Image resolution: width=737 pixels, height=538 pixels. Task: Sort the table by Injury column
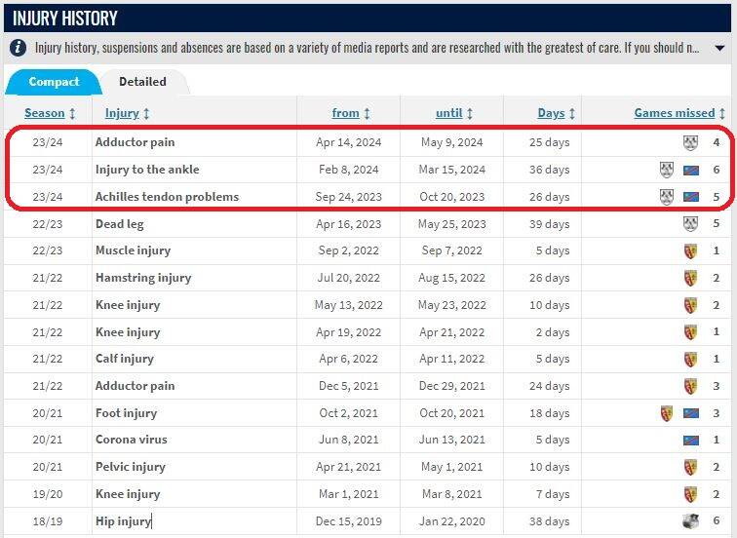pyautogui.click(x=127, y=113)
